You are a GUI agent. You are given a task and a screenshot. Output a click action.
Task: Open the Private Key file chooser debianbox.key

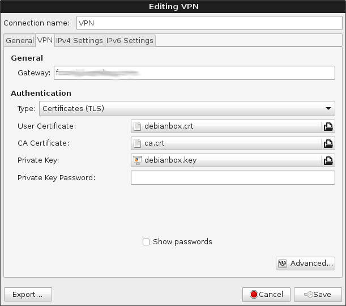pos(227,160)
